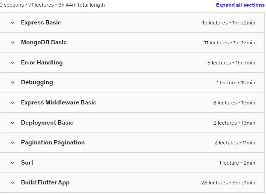
Task: Click the Expand all sections link
Action: point(240,5)
